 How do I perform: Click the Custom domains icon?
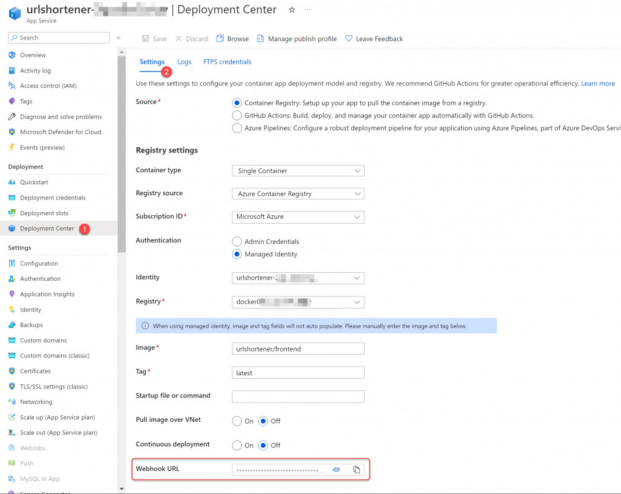(12, 340)
